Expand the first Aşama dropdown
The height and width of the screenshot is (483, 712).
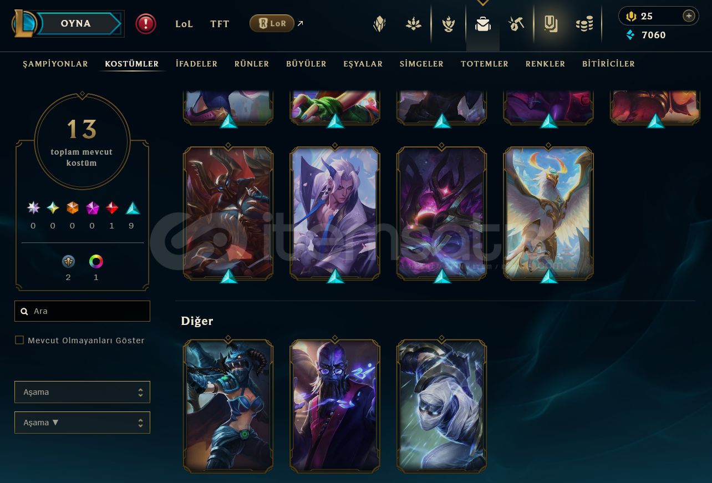click(82, 392)
